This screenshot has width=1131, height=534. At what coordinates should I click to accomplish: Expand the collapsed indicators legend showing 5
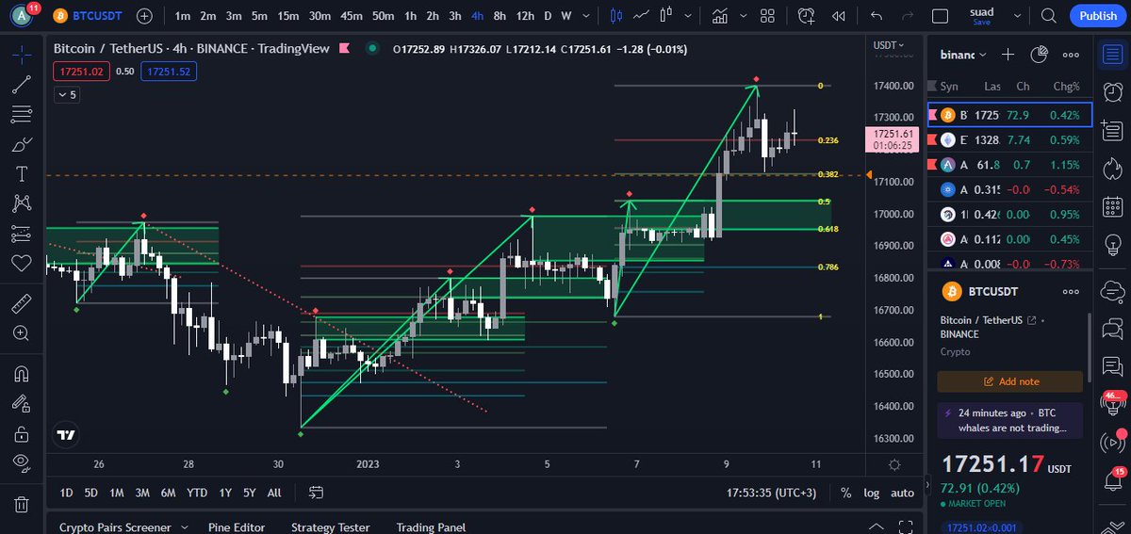point(67,94)
